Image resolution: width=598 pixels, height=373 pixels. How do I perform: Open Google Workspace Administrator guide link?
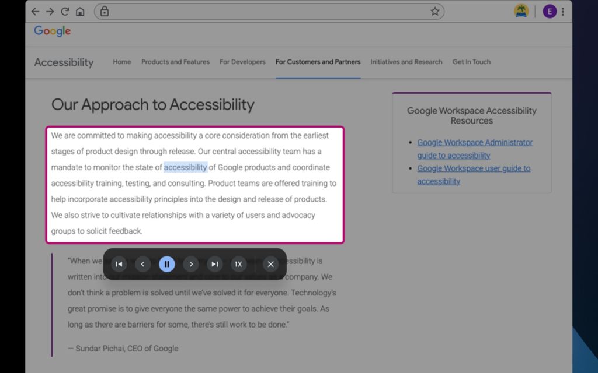pyautogui.click(x=475, y=149)
